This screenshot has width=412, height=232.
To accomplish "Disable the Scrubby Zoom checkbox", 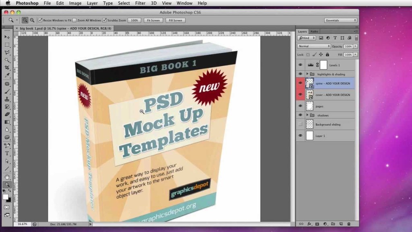I will click(104, 20).
